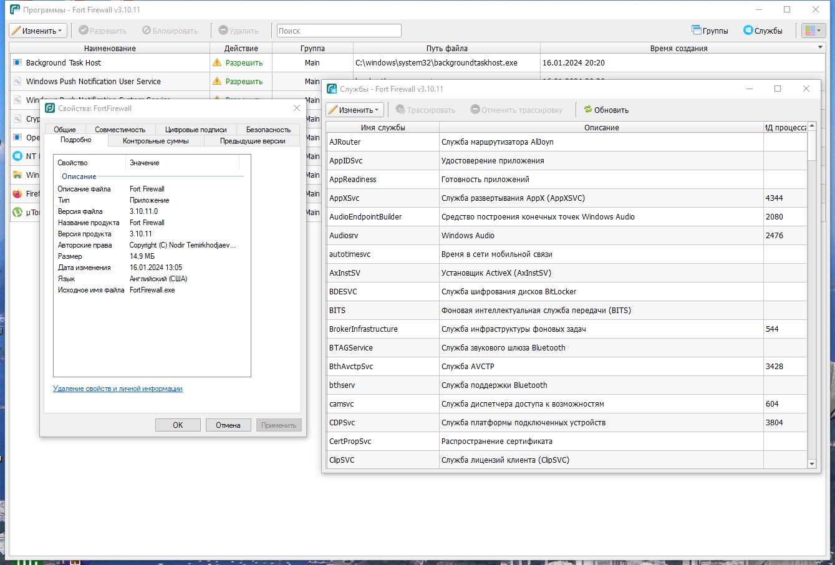835x565 pixels.
Task: Expand the Изменить dropdown in the Службы window
Action: click(354, 110)
